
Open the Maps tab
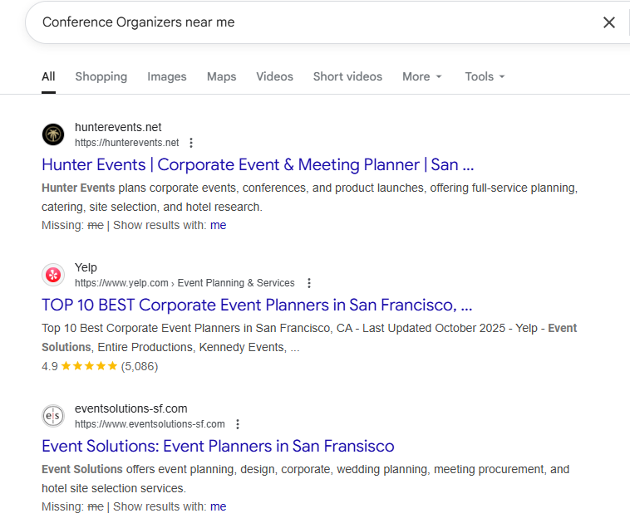point(221,76)
